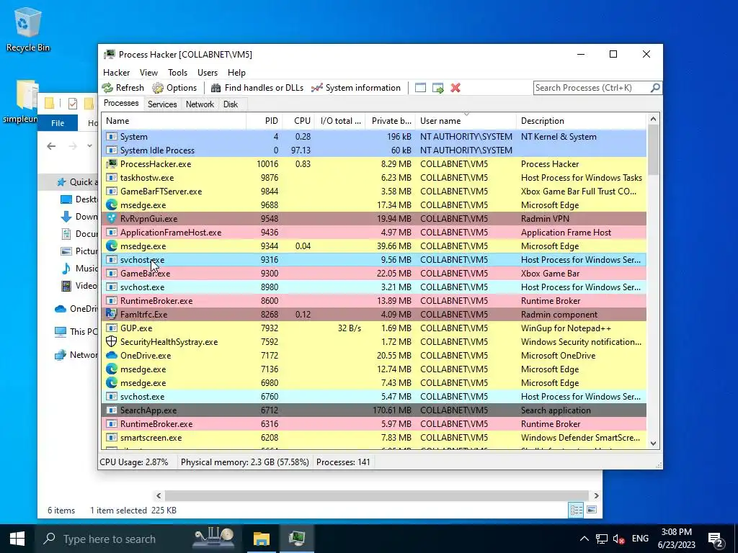Open System information graph icon
This screenshot has width=738, height=553.
pyautogui.click(x=317, y=88)
